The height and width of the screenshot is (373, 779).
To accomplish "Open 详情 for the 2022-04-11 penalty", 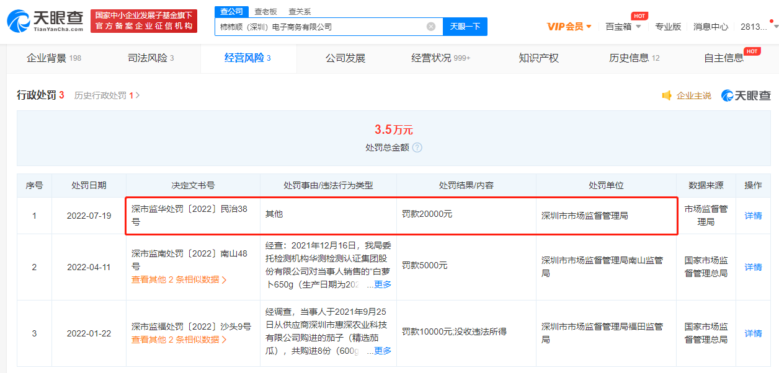I will [753, 267].
